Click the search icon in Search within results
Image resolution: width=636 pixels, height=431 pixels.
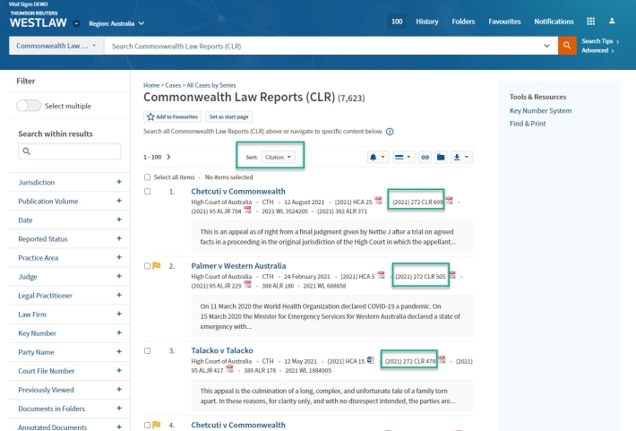point(27,151)
